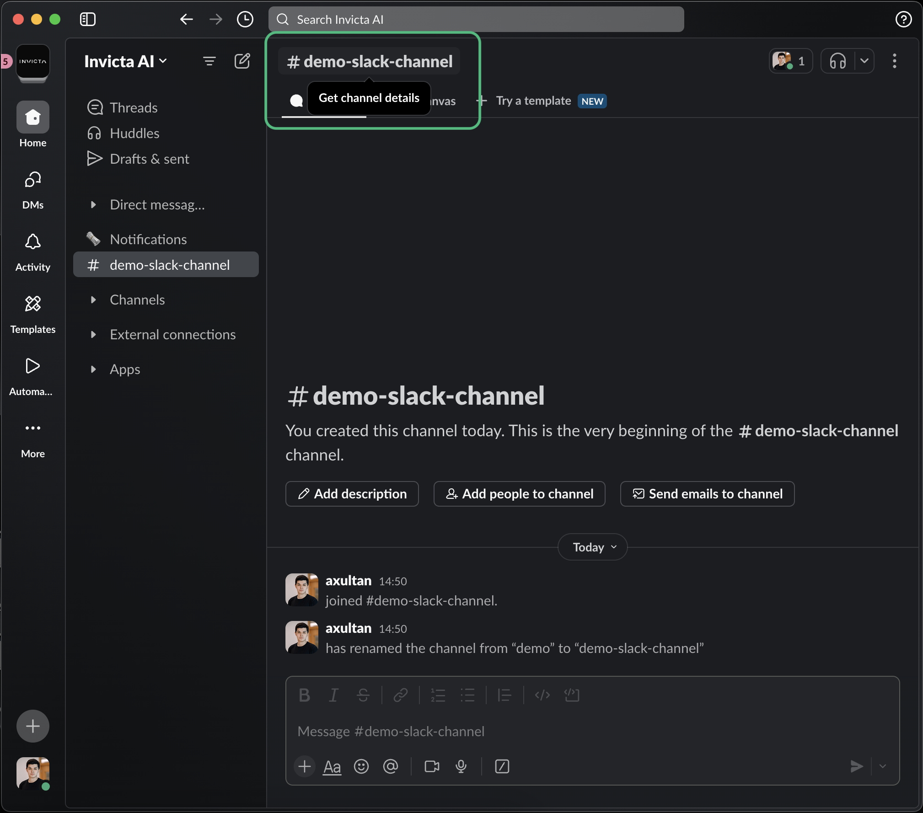Open demo-slack-channel details header

click(x=369, y=61)
